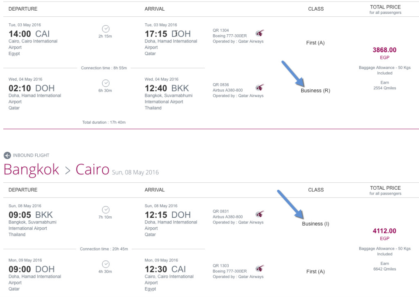Click flight number QR 0836
The width and height of the screenshot is (419, 297).
click(221, 85)
